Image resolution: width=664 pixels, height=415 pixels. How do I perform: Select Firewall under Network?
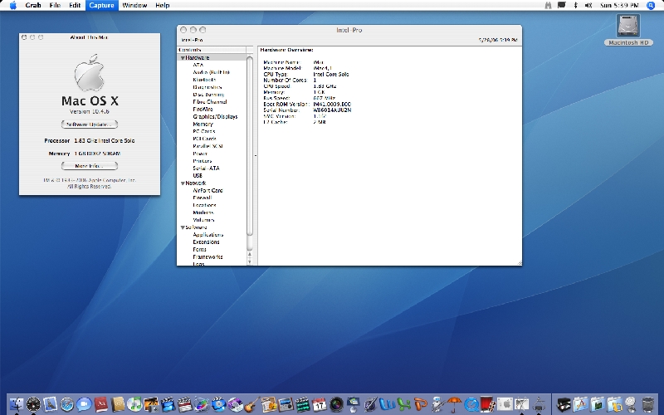203,198
